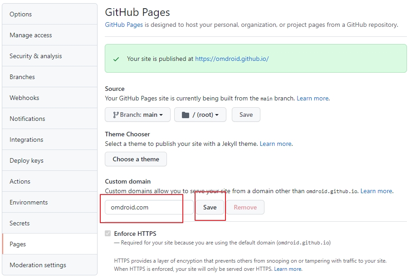Screen dimensions: 411x279
Task: Click the green checkmark icon in published banner
Action: [x=116, y=59]
